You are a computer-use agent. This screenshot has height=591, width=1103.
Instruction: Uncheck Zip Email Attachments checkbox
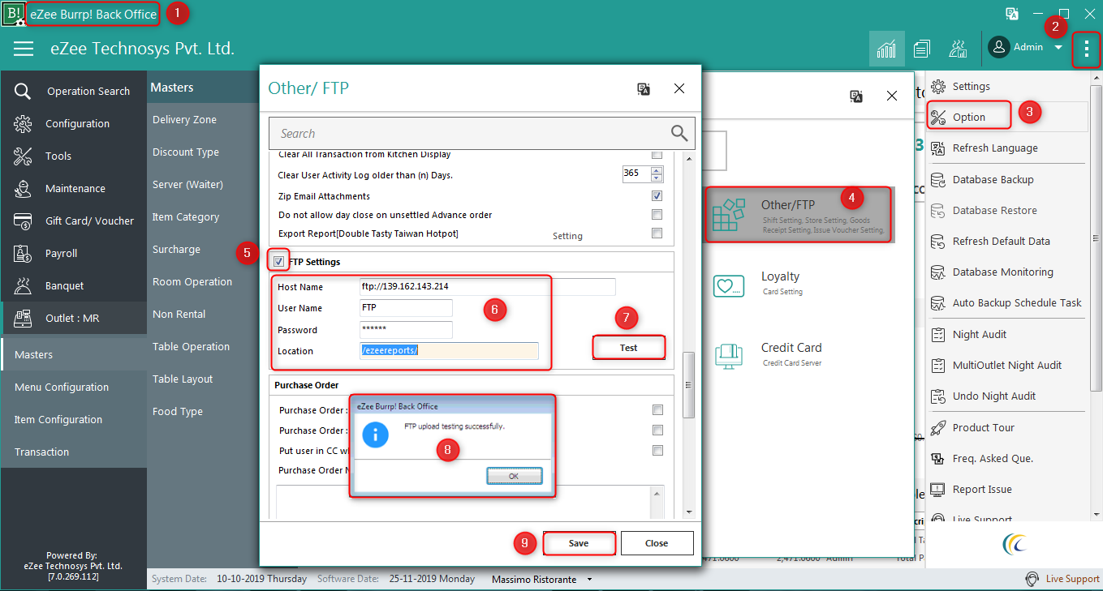click(657, 196)
